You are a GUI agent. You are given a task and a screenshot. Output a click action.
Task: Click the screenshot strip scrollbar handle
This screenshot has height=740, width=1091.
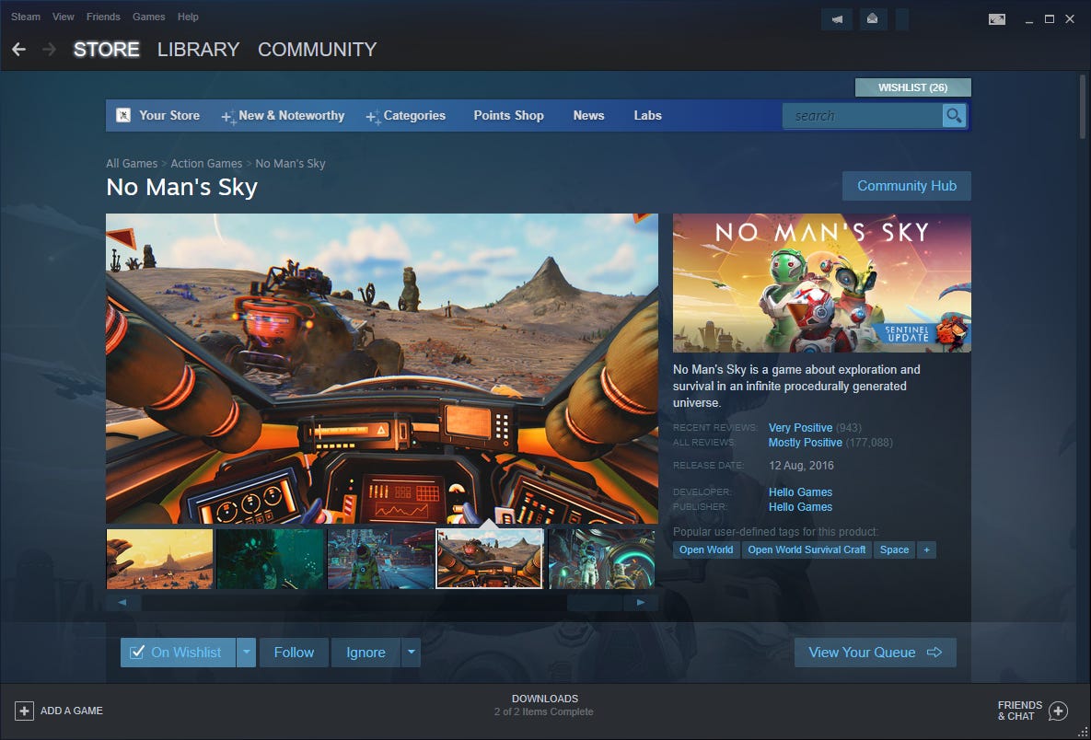594,602
